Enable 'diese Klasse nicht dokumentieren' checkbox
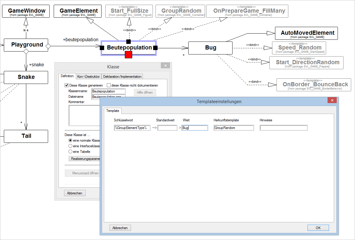Viewport: 355px width, 240px height. pyautogui.click(x=109, y=85)
